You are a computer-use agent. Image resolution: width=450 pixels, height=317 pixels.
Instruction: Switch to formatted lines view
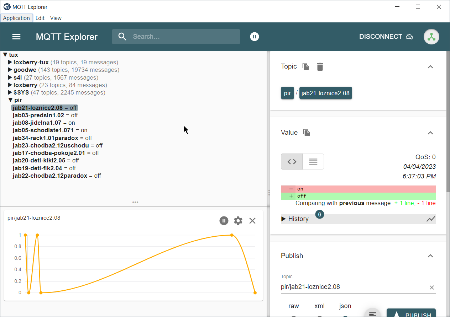(x=313, y=161)
